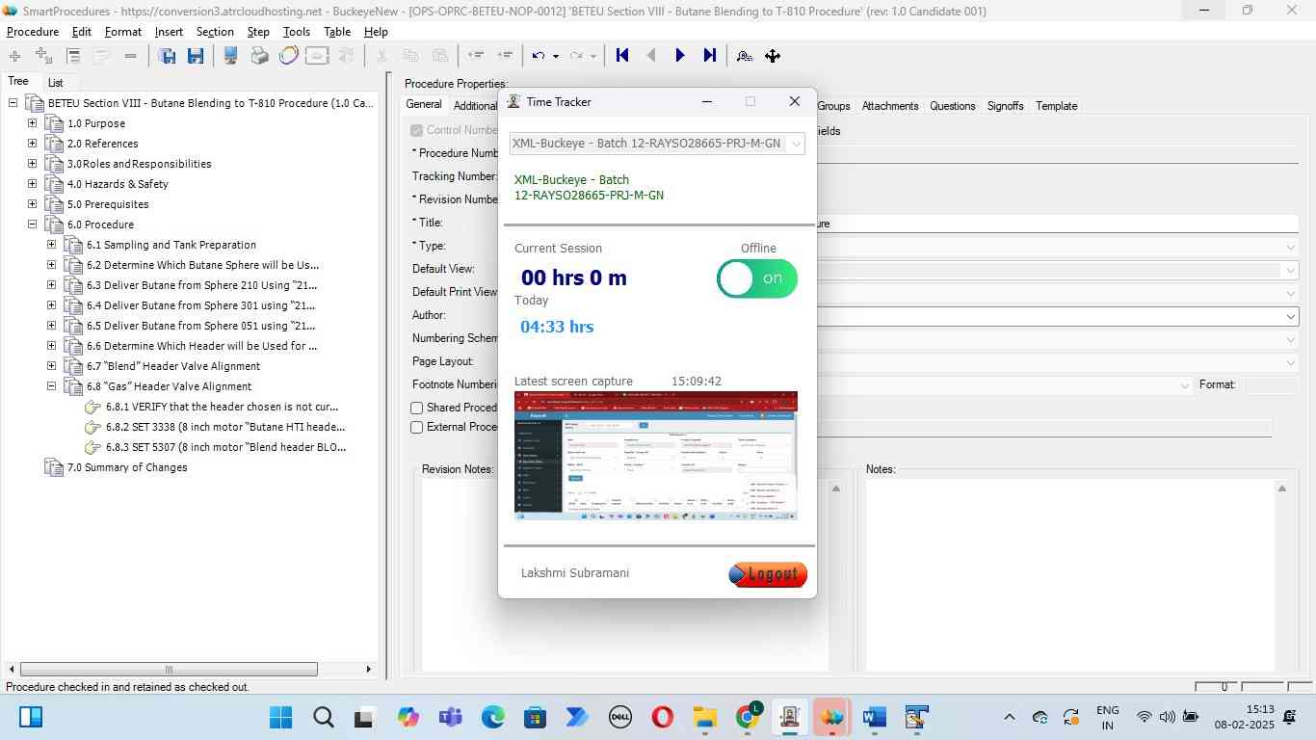Click the Windows Start button
This screenshot has width=1316, height=740.
tap(280, 717)
